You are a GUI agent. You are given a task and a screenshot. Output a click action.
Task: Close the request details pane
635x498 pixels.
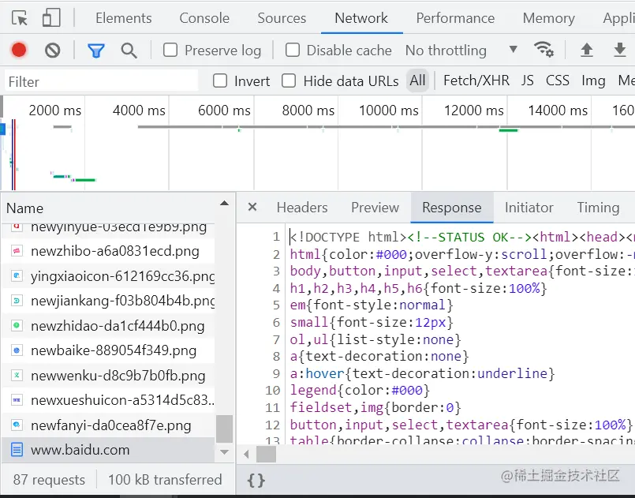pyautogui.click(x=252, y=207)
